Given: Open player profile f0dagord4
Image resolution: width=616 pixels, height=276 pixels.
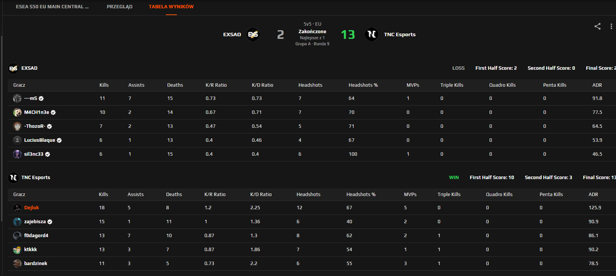Looking at the screenshot, I should coord(36,235).
